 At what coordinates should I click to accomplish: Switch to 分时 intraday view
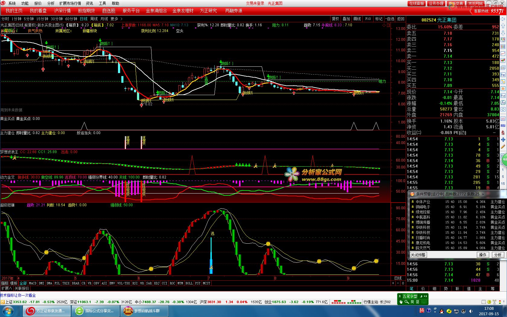pyautogui.click(x=5, y=19)
